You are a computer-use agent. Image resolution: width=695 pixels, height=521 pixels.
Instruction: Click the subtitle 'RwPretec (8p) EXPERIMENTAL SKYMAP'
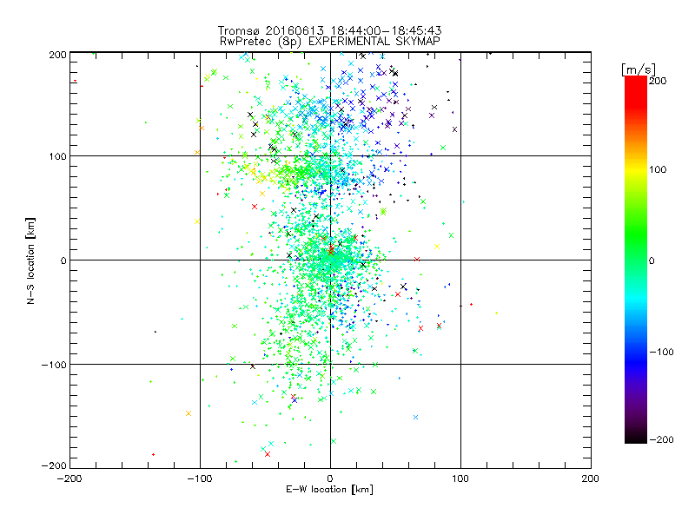click(x=330, y=41)
